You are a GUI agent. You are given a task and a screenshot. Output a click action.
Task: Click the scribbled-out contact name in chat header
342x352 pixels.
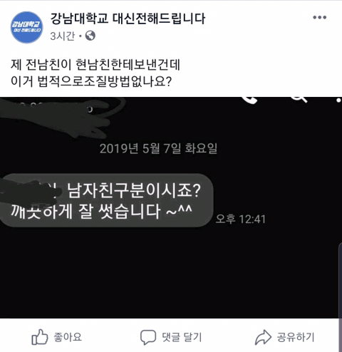coord(63,118)
